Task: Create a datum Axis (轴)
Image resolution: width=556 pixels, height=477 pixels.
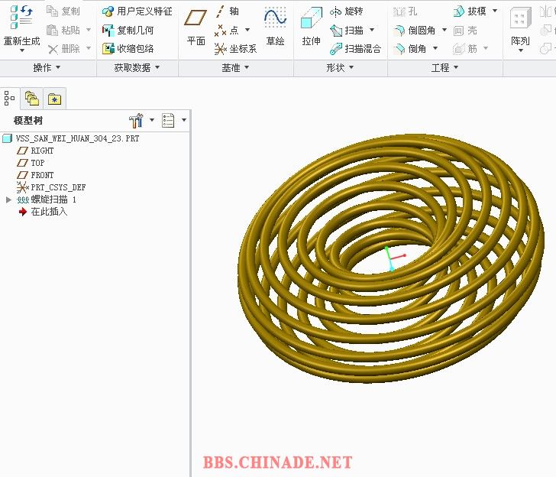Action: coord(227,11)
